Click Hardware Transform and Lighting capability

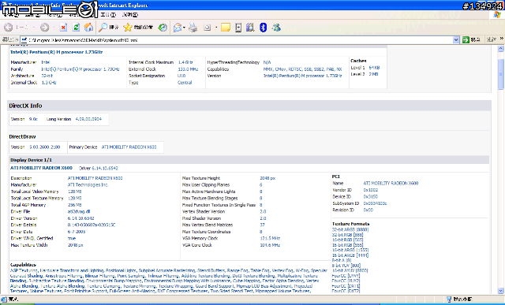tap(72, 270)
